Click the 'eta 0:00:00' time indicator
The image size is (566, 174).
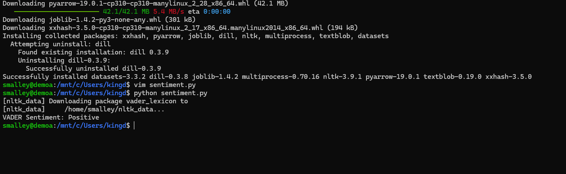coord(209,12)
